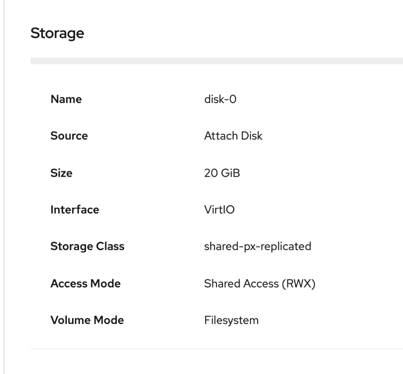Image resolution: width=403 pixels, height=374 pixels.
Task: Click the Filesystem volume mode value
Action: (x=231, y=320)
